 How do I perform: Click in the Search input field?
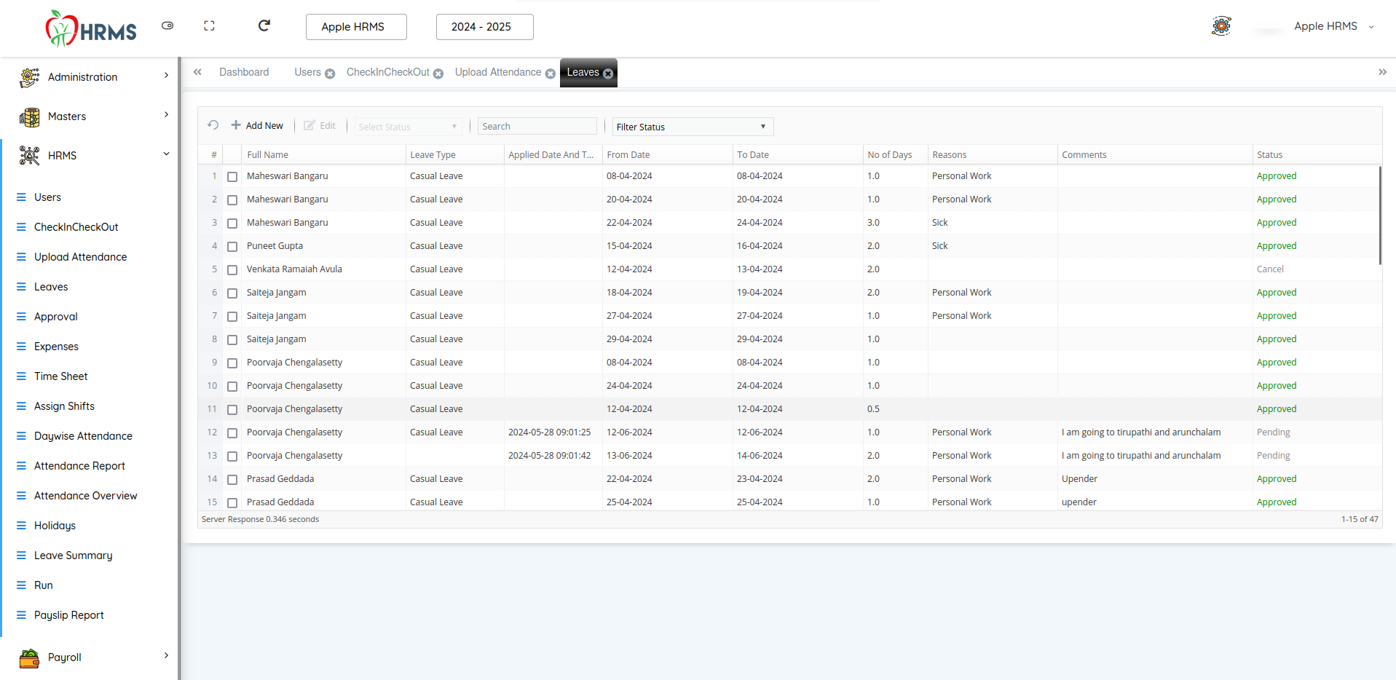tap(537, 126)
